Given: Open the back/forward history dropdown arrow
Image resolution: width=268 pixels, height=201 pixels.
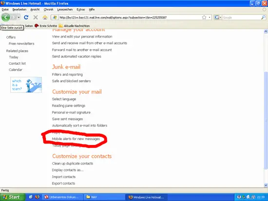Looking at the screenshot, I should (19, 18).
